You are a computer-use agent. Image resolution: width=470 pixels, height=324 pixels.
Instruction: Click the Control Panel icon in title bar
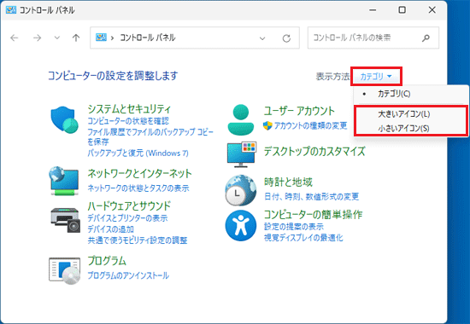11,10
